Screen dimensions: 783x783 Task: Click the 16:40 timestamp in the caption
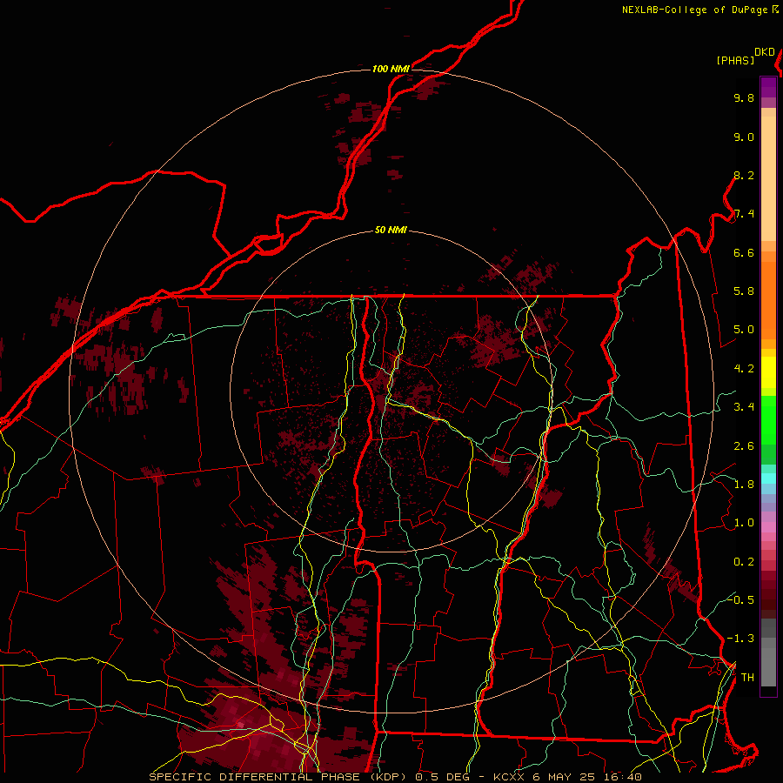[x=624, y=777]
